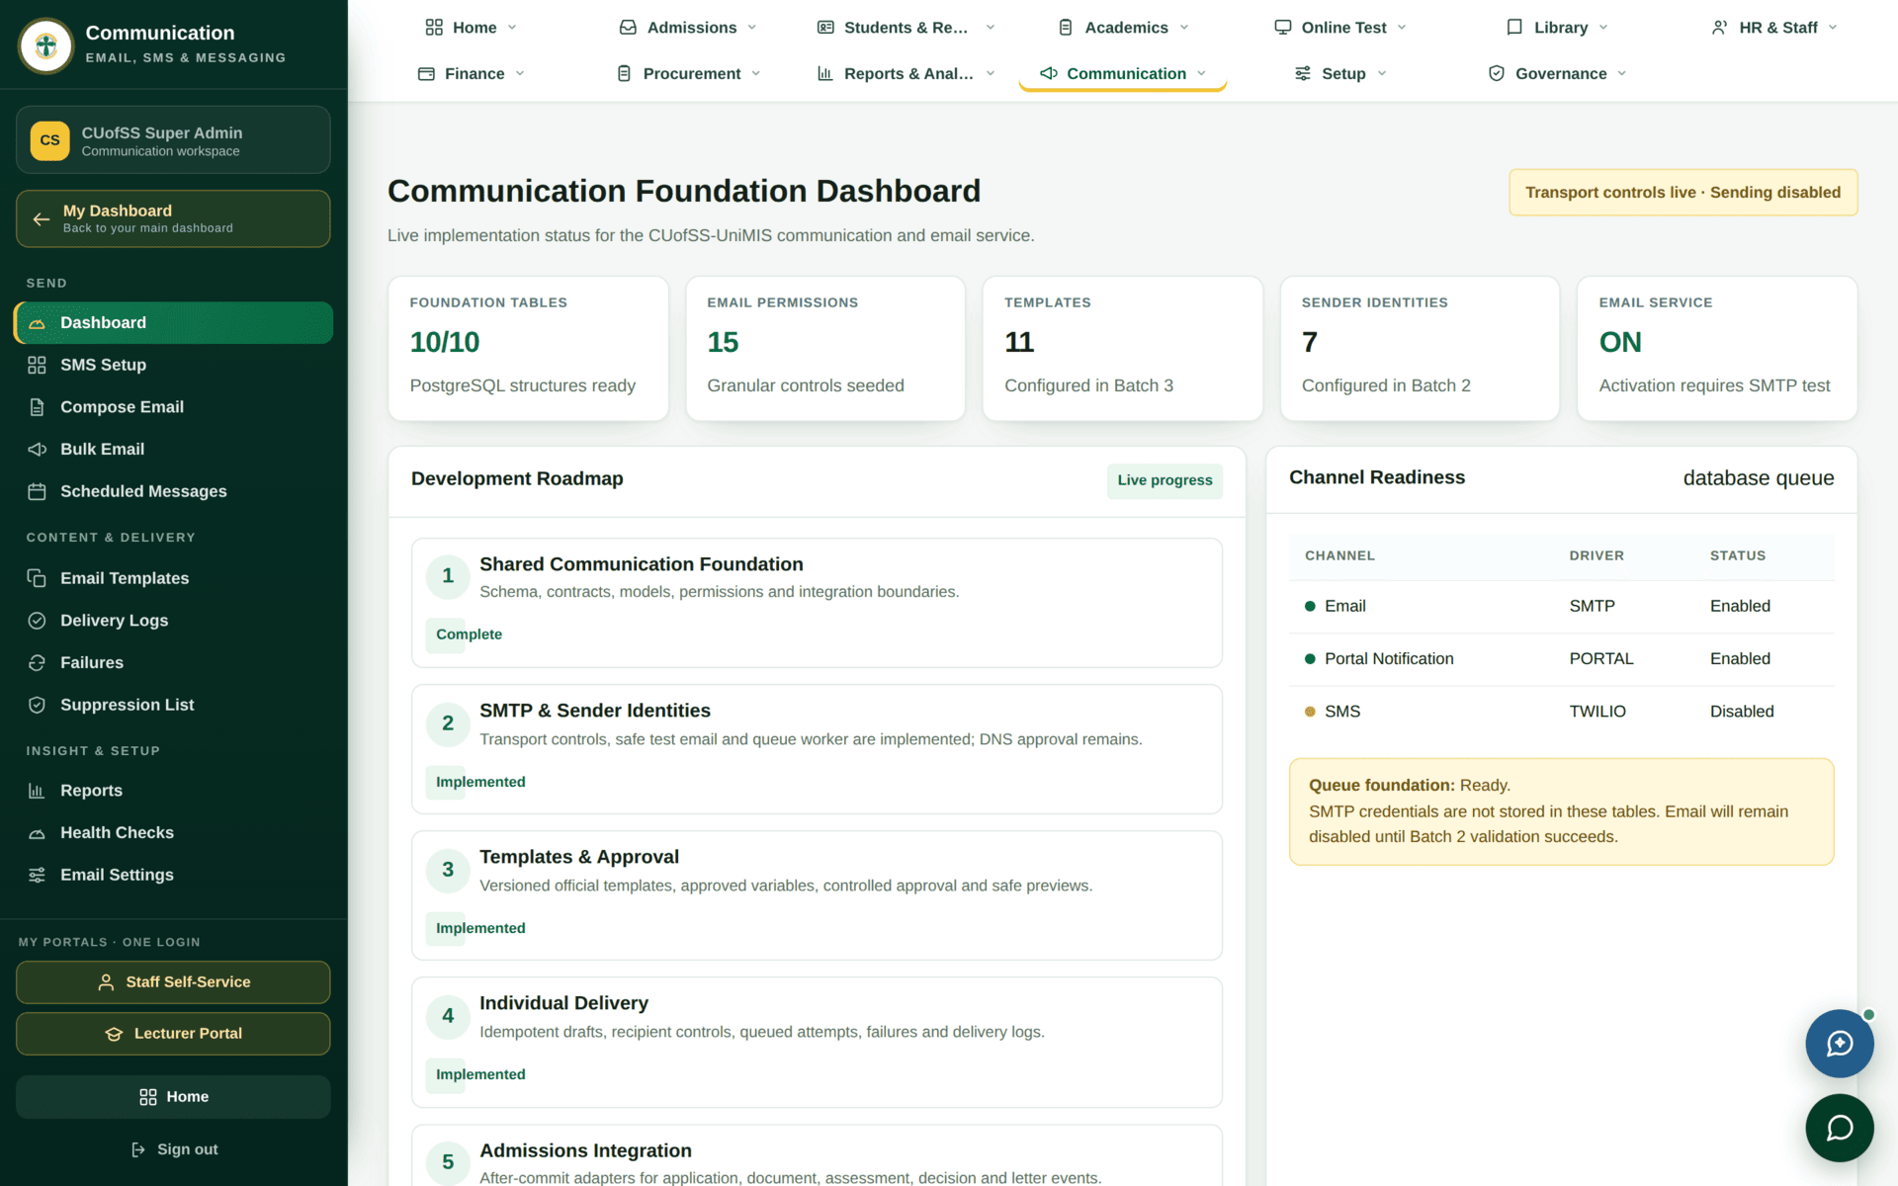Click the My Dashboard back button

pos(173,218)
